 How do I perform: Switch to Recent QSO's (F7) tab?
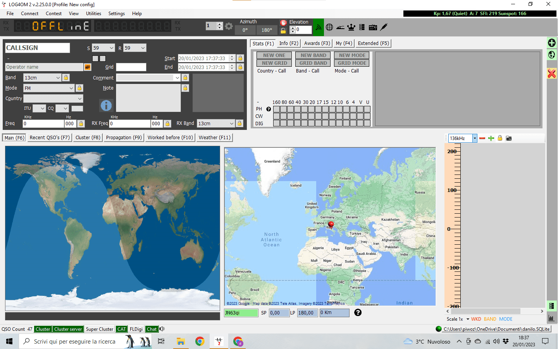[x=50, y=137]
